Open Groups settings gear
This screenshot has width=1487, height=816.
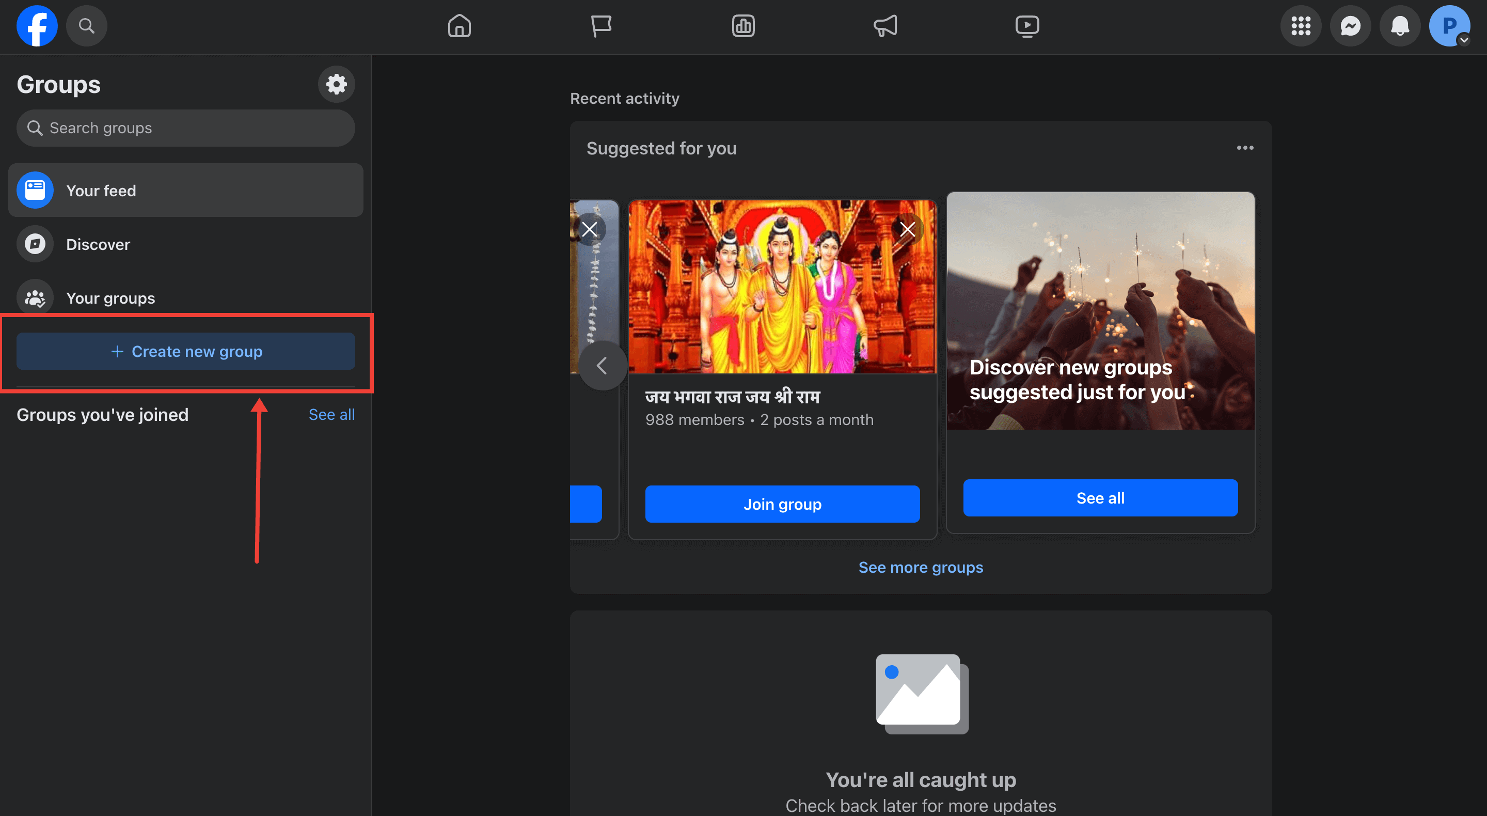(336, 84)
